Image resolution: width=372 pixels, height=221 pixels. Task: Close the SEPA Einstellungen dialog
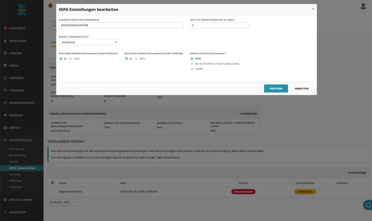coord(313,9)
